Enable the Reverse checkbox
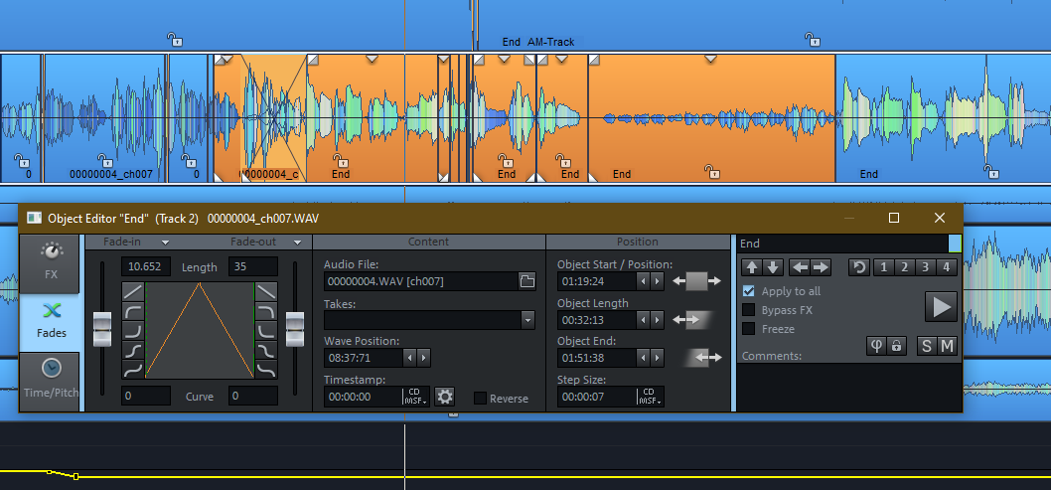Image resolution: width=1051 pixels, height=490 pixels. pyautogui.click(x=480, y=399)
